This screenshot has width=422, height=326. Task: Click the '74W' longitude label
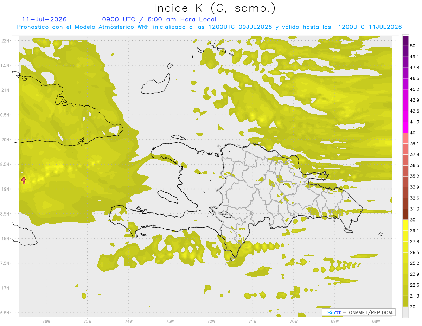point(128,321)
